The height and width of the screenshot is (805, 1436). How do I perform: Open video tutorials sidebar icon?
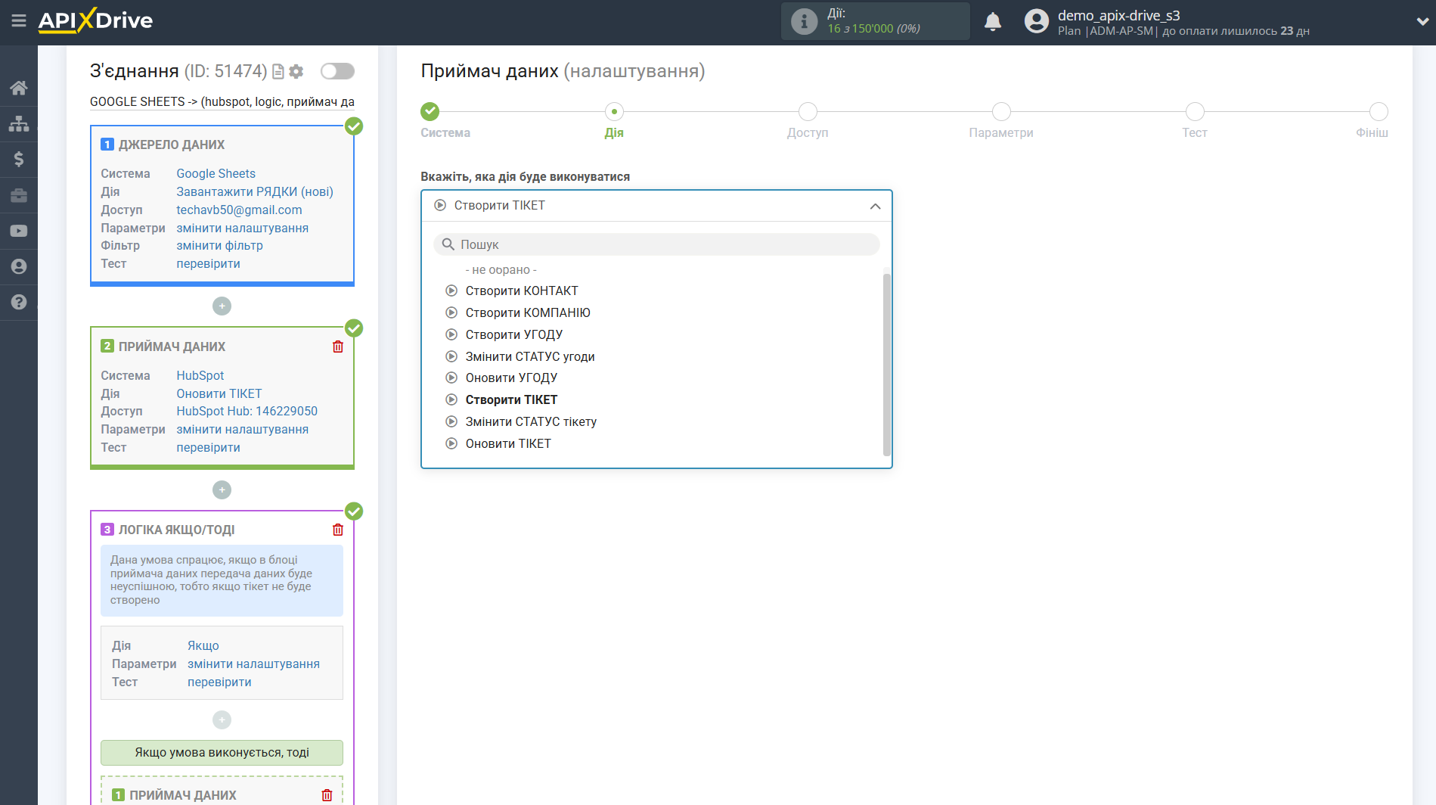point(19,231)
